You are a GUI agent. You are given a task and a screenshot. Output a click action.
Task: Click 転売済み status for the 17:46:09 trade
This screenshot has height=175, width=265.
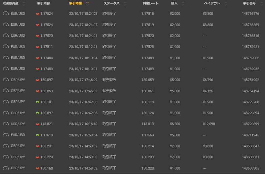[109, 80]
